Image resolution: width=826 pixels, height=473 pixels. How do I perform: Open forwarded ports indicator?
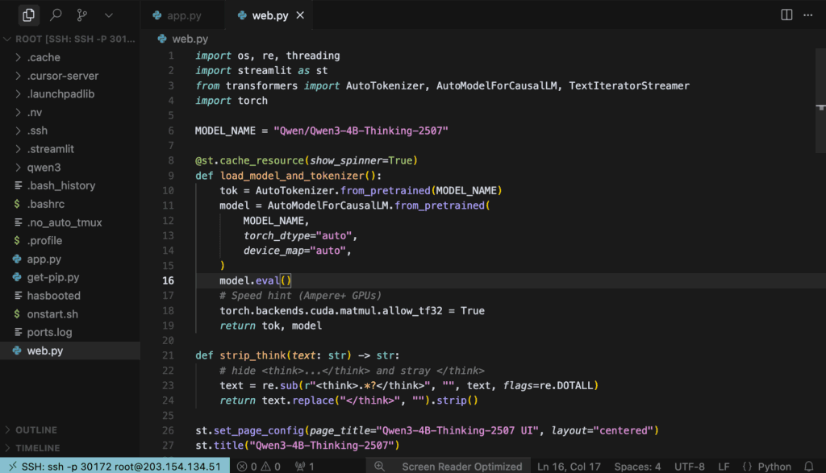pyautogui.click(x=304, y=467)
